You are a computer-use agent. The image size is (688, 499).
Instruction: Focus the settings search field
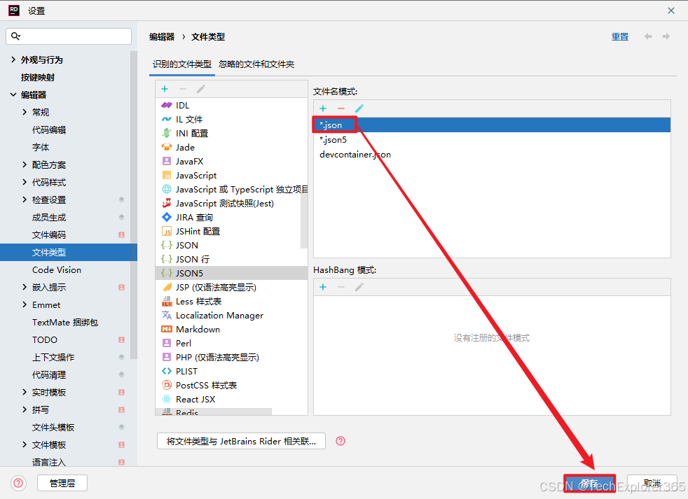tap(69, 36)
